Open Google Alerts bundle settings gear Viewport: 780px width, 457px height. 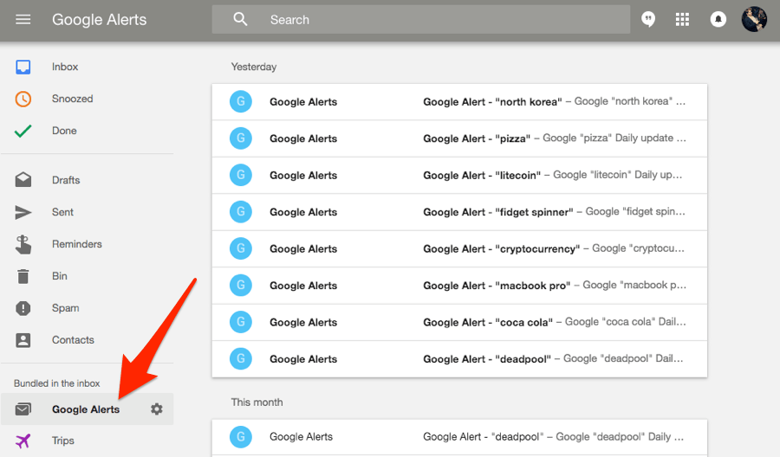157,409
